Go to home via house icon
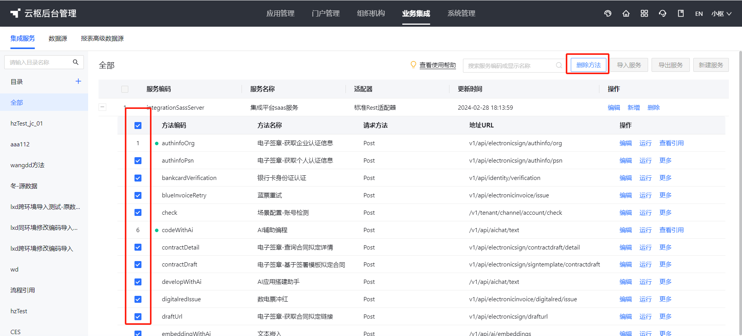Screen dimensions: 742x336 point(626,14)
